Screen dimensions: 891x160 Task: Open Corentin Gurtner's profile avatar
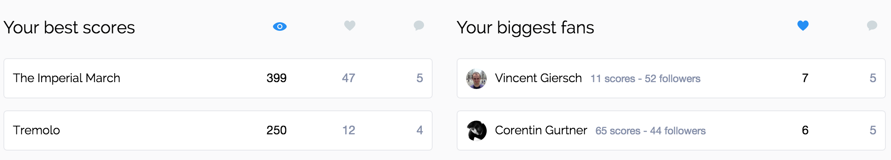(476, 131)
